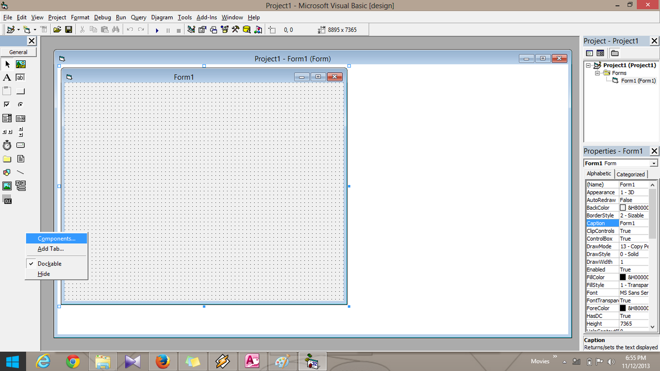Show the Toolbox via hammer-and-wrench icon

coord(235,30)
